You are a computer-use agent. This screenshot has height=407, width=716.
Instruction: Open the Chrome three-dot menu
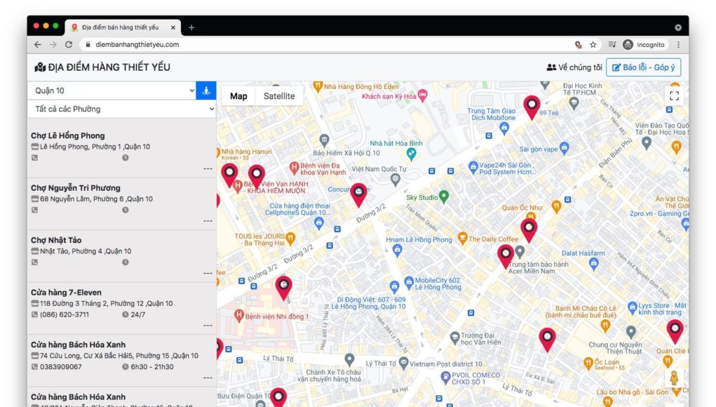coord(678,44)
